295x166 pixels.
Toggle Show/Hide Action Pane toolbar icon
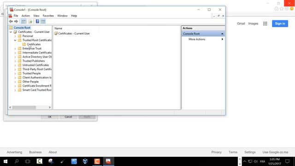[x=43, y=22]
